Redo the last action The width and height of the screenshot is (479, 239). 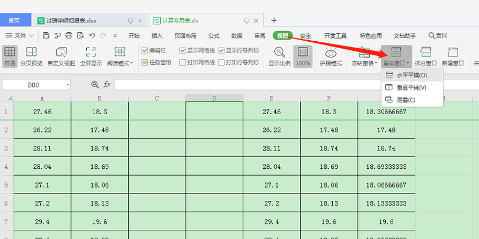pos(103,35)
